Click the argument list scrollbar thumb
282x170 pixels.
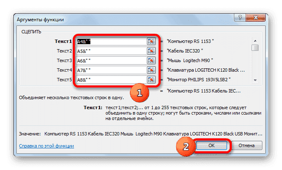pyautogui.click(x=255, y=48)
